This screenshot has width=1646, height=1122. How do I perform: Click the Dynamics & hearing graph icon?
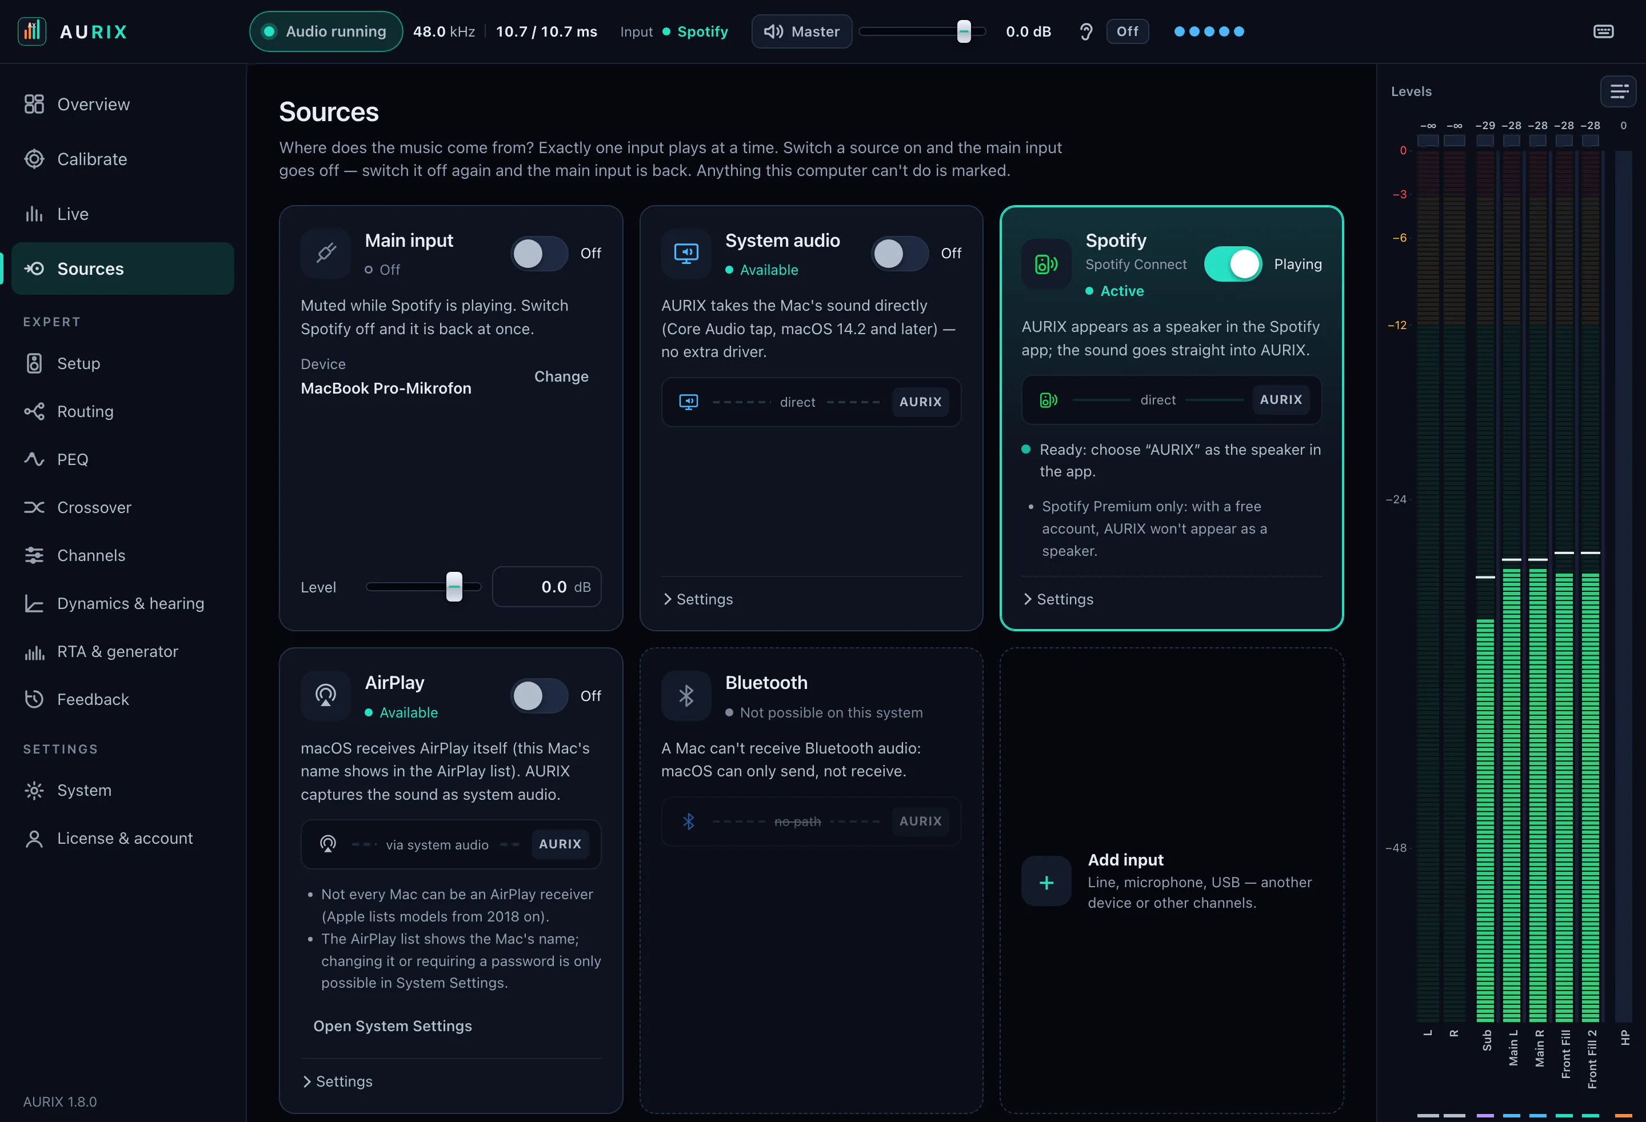pos(34,603)
